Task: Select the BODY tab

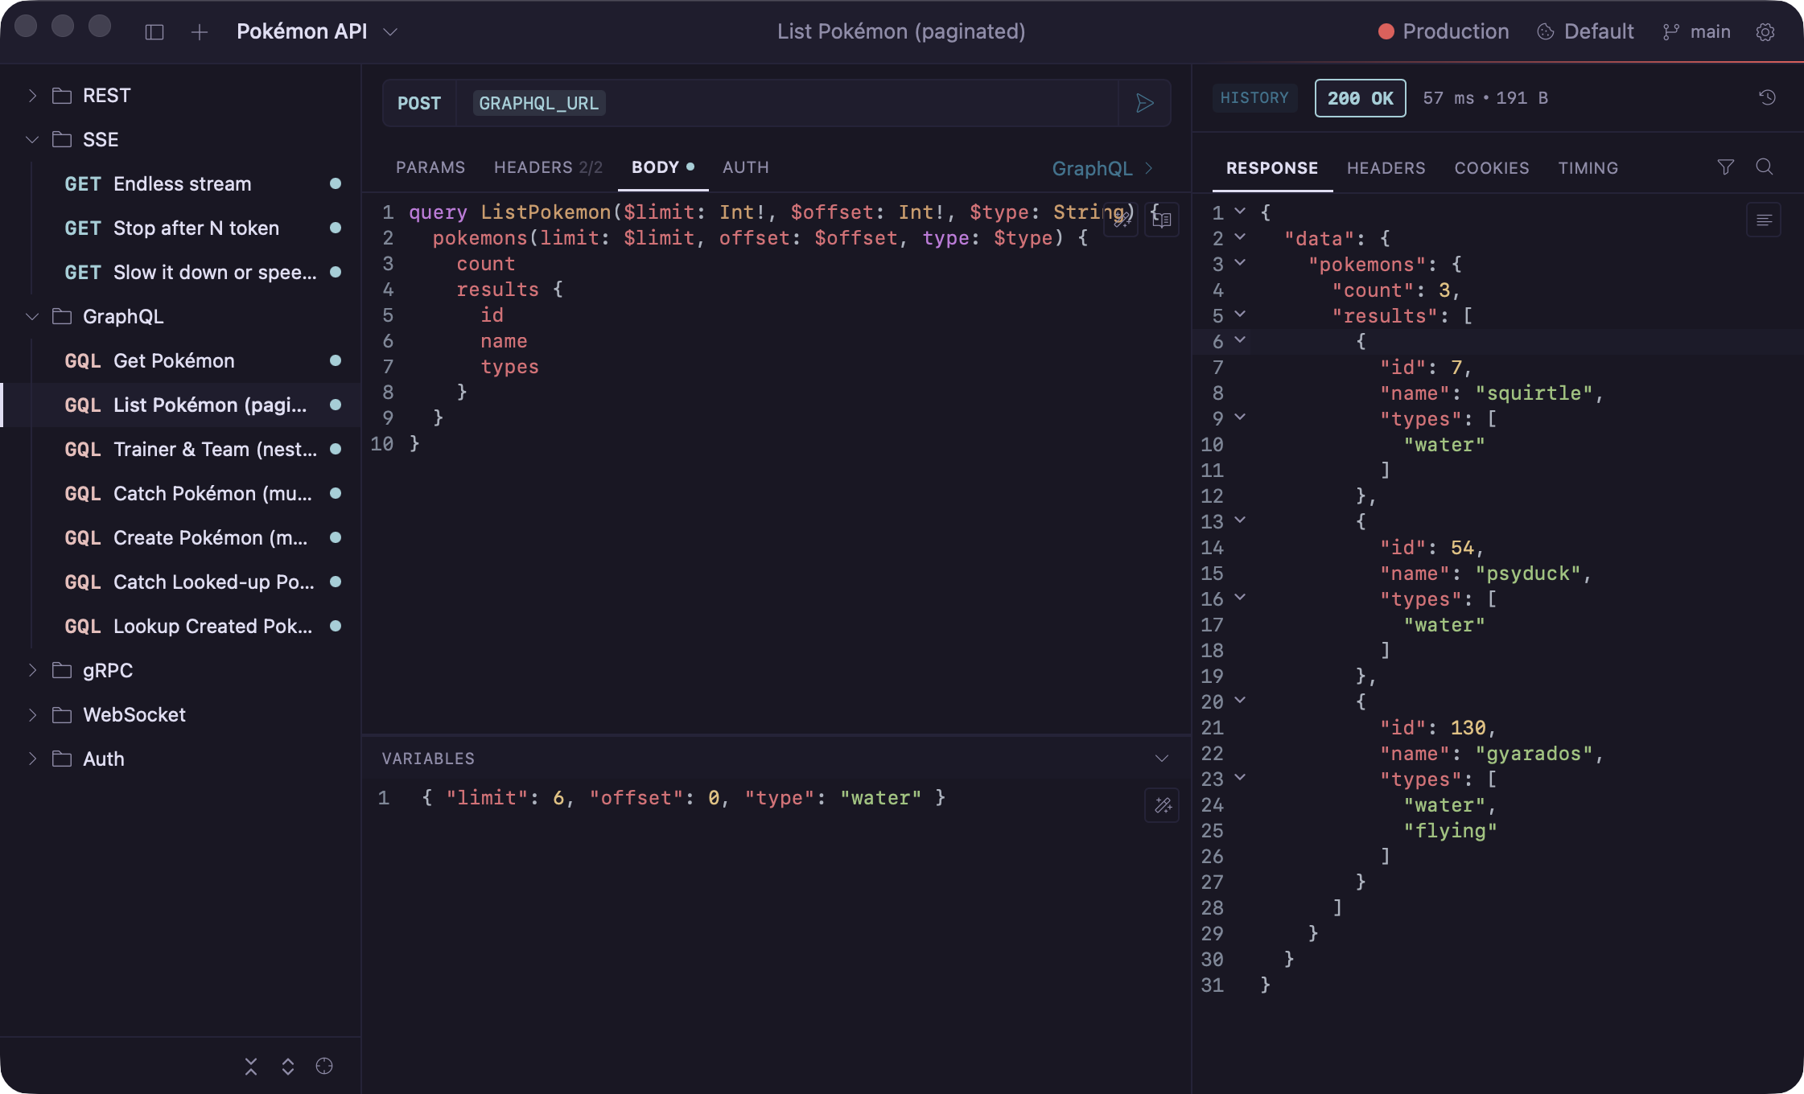Action: (x=663, y=167)
